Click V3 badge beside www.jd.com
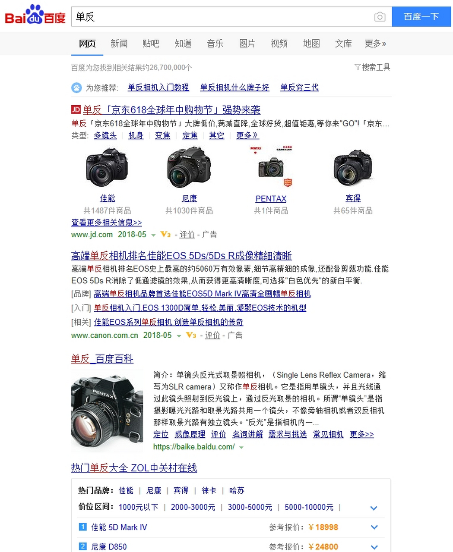Screen dimensions: 453x552 click(165, 234)
